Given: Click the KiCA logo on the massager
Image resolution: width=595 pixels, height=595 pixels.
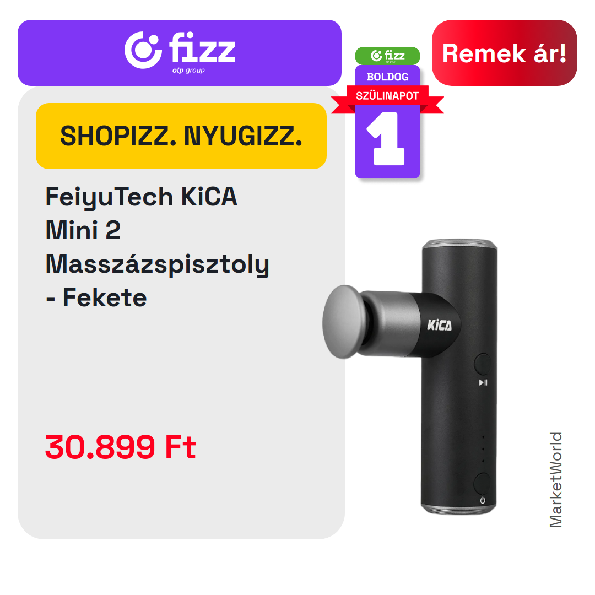Looking at the screenshot, I should click(x=439, y=325).
